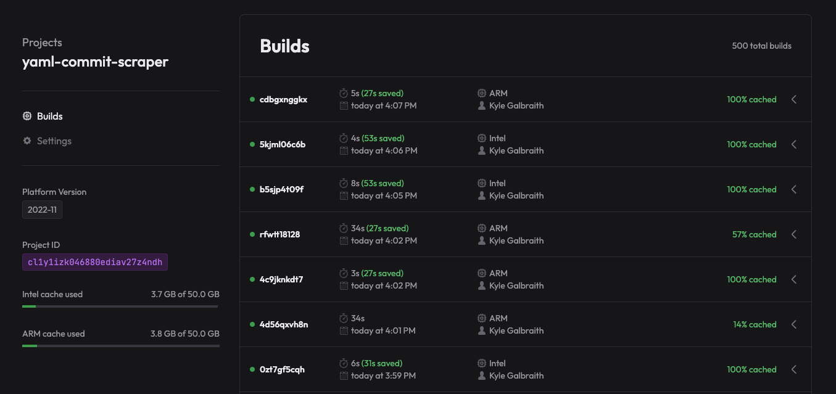Expand the cdbgxnggkx build row chevron
The height and width of the screenshot is (394, 836).
(x=794, y=99)
